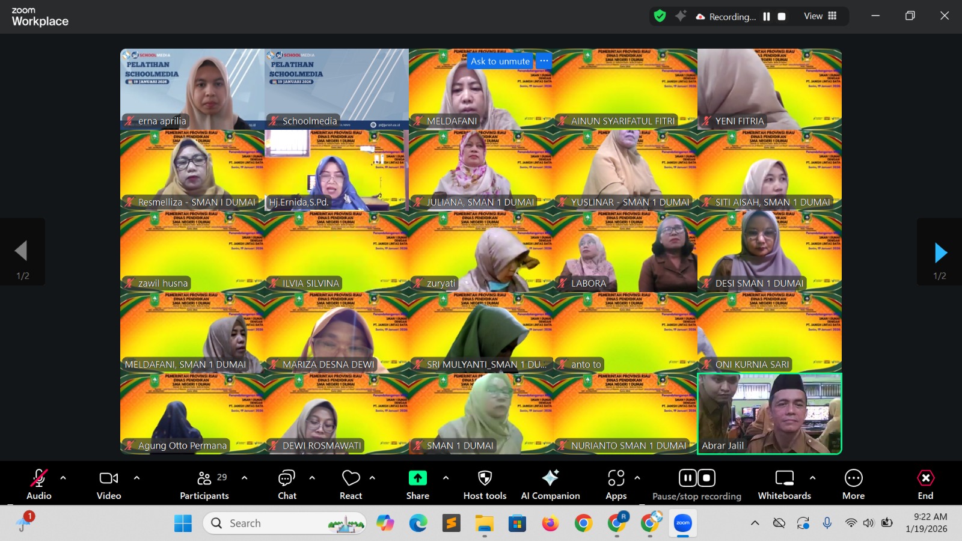The width and height of the screenshot is (962, 541).
Task: Click the Ask to unmute button
Action: (x=500, y=61)
